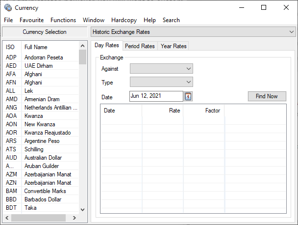This screenshot has width=298, height=225.
Task: Expand the Historic Exchange Rates dropdown
Action: pyautogui.click(x=193, y=32)
